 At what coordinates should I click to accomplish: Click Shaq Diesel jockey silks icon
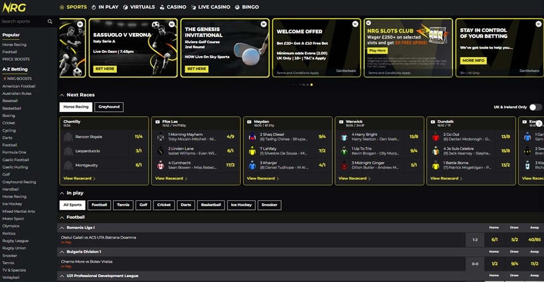[x=252, y=136]
